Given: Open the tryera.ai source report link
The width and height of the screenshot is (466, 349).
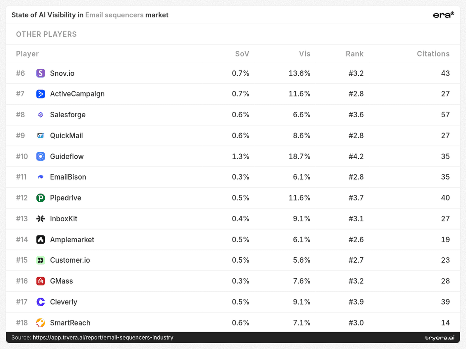Looking at the screenshot, I should [x=103, y=337].
